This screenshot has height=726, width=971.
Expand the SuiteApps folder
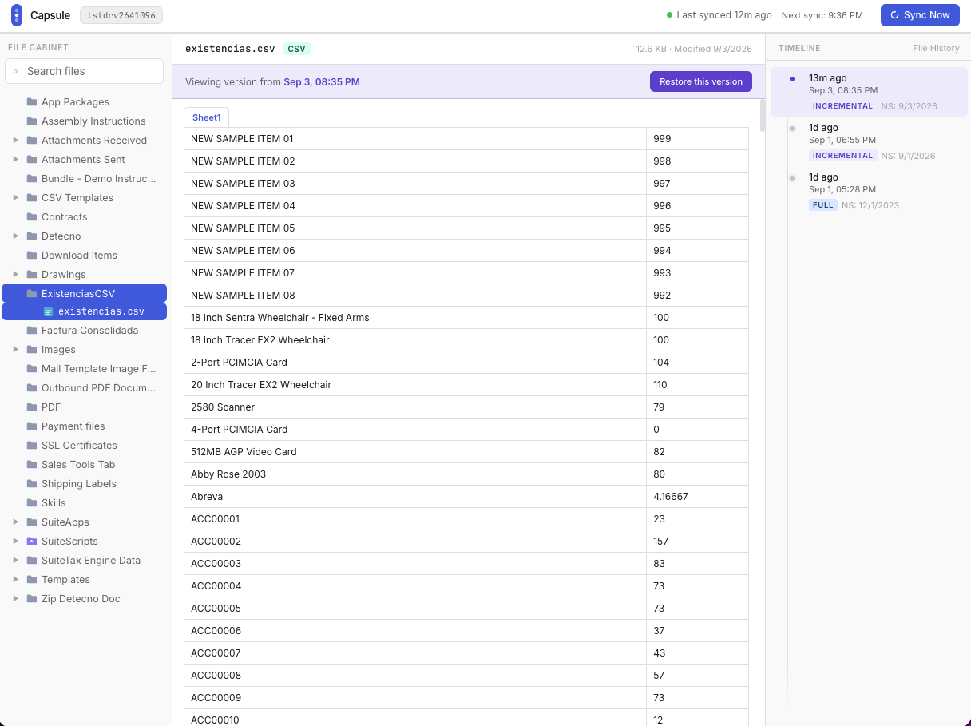point(16,522)
